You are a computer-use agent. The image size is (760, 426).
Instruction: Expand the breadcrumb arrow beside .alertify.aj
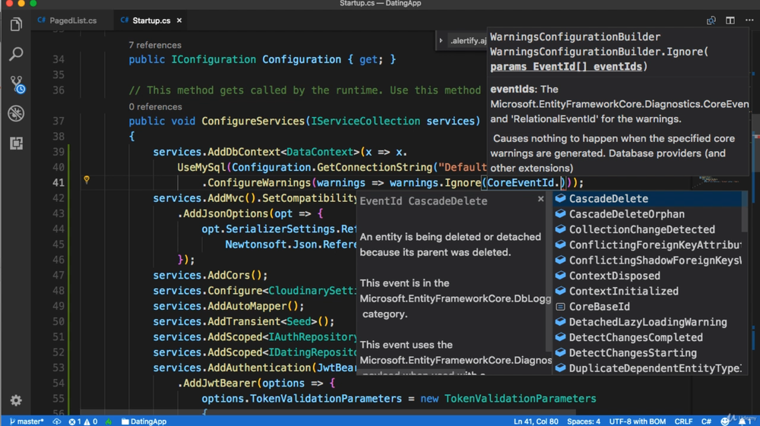[442, 41]
